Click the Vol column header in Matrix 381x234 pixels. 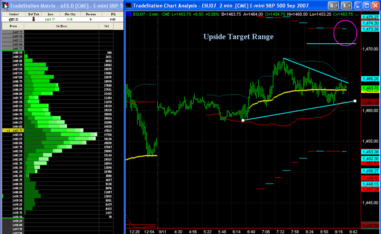[106, 26]
